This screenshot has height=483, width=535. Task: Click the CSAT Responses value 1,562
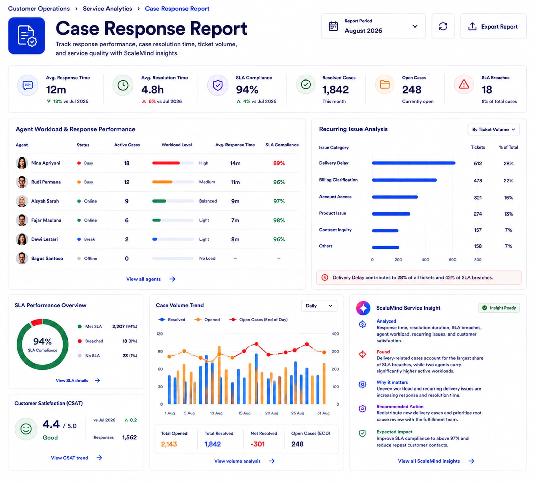pyautogui.click(x=129, y=437)
